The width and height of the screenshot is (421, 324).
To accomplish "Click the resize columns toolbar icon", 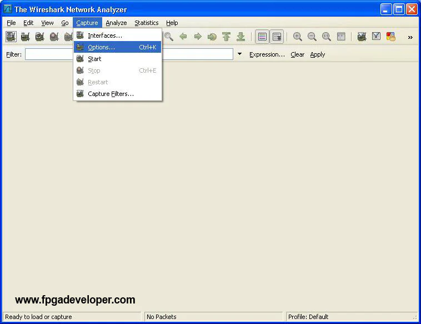I will click(341, 37).
